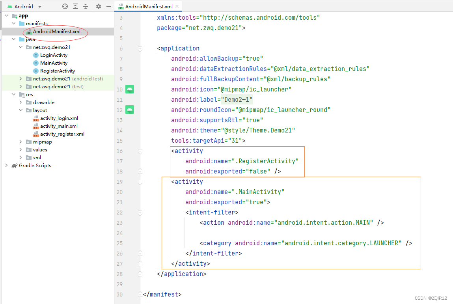The width and height of the screenshot is (453, 304).
Task: Select activity_register.xml in layout folder
Action: click(x=62, y=134)
